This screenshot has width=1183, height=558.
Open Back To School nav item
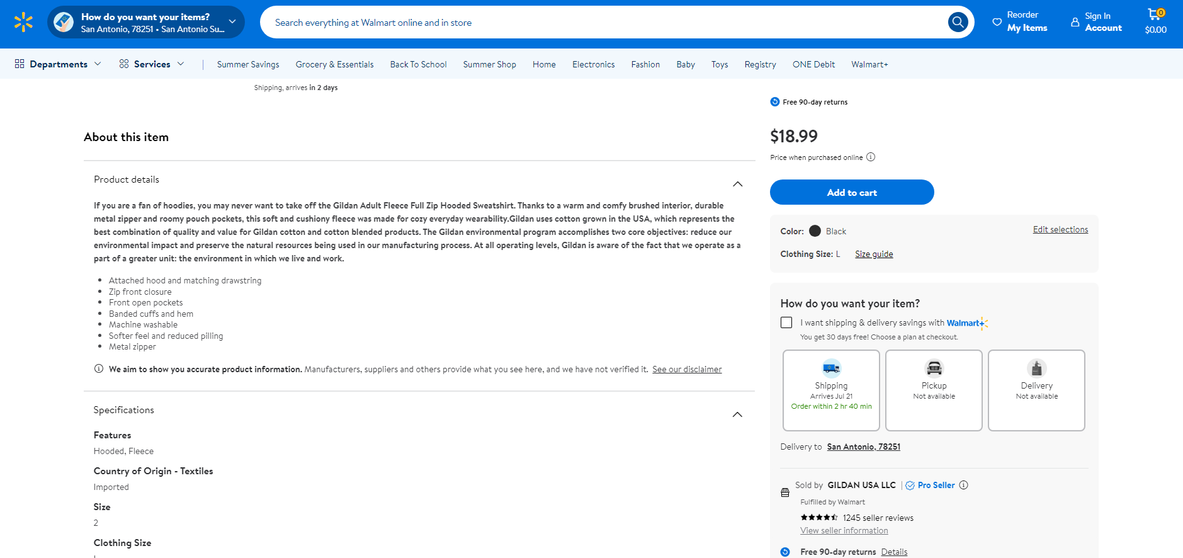(x=418, y=64)
